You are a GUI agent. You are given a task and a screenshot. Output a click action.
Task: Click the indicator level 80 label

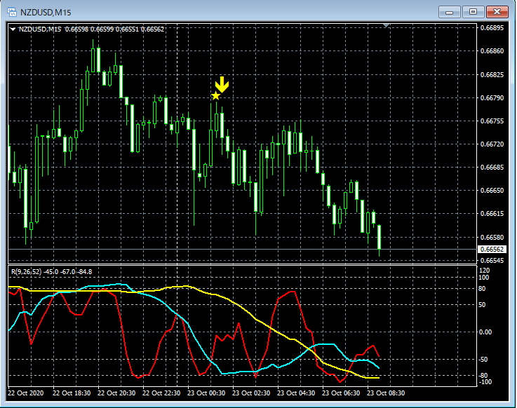[x=482, y=289]
